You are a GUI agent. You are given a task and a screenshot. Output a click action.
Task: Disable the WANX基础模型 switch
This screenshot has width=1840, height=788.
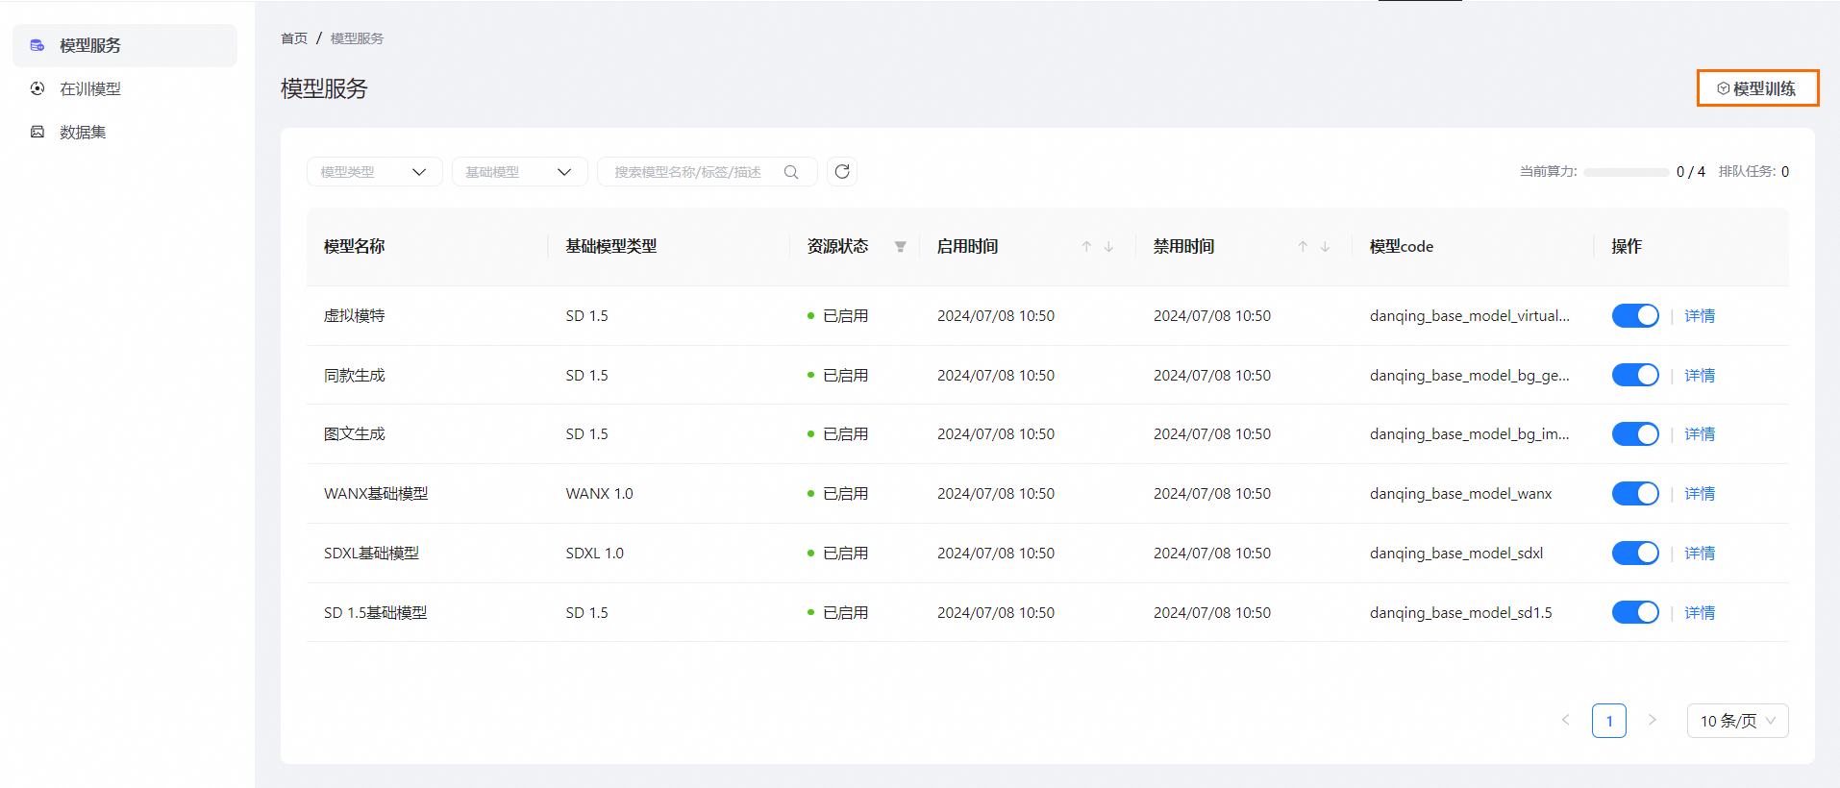point(1635,494)
